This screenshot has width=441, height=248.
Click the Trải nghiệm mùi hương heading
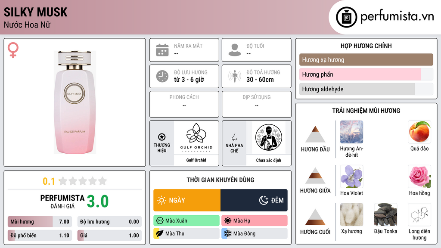[x=366, y=111]
